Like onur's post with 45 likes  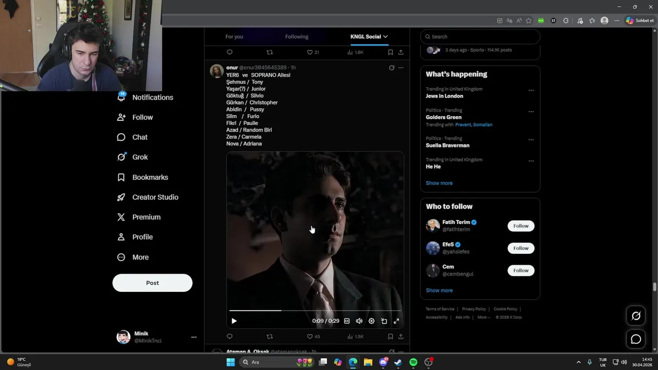tap(313, 337)
